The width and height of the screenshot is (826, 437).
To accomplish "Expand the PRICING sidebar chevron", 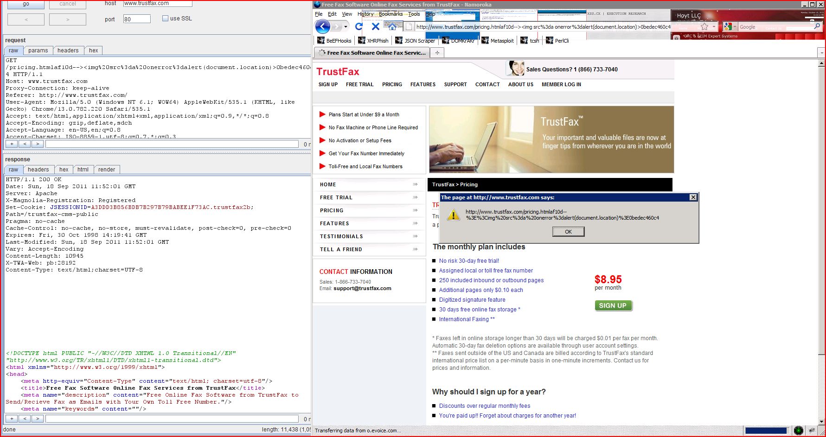I will 415,210.
